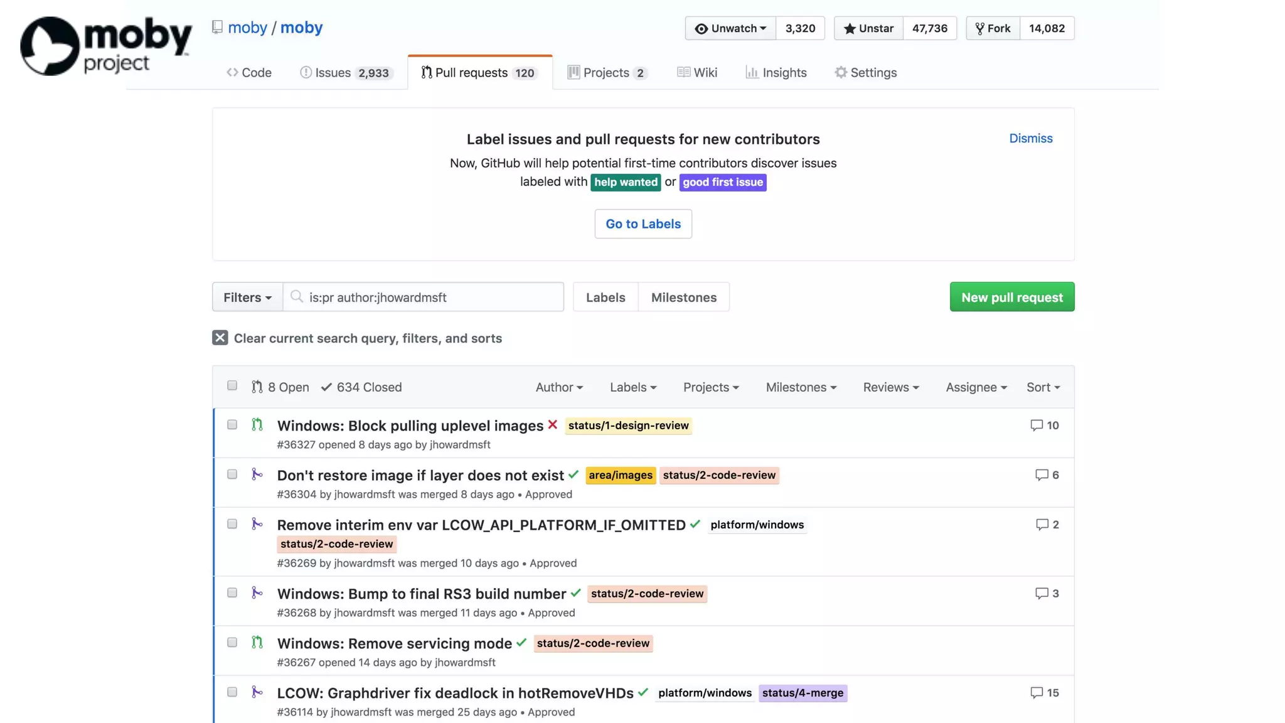Click the purple good first issue label

pyautogui.click(x=722, y=183)
